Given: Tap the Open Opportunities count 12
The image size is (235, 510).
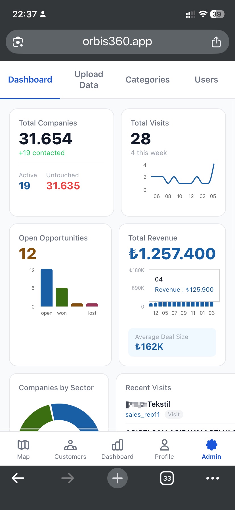Looking at the screenshot, I should (28, 254).
